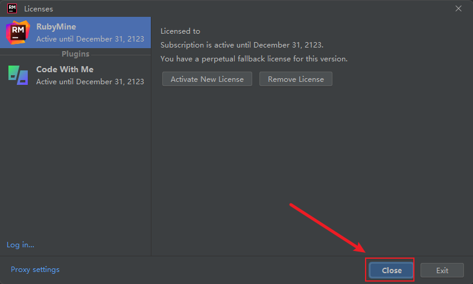Open the Log in... link
The height and width of the screenshot is (284, 473).
21,245
